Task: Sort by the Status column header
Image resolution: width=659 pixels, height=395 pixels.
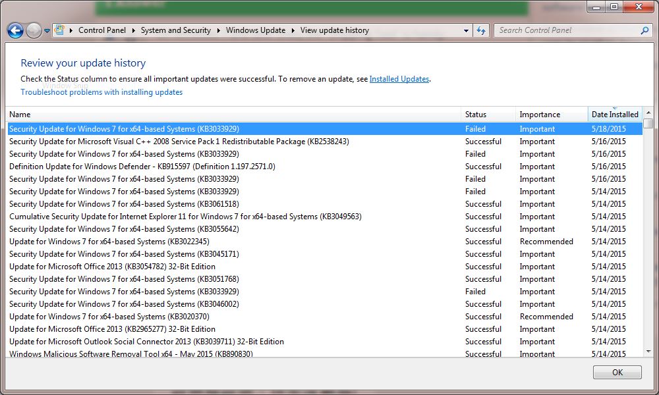Action: tap(488, 114)
